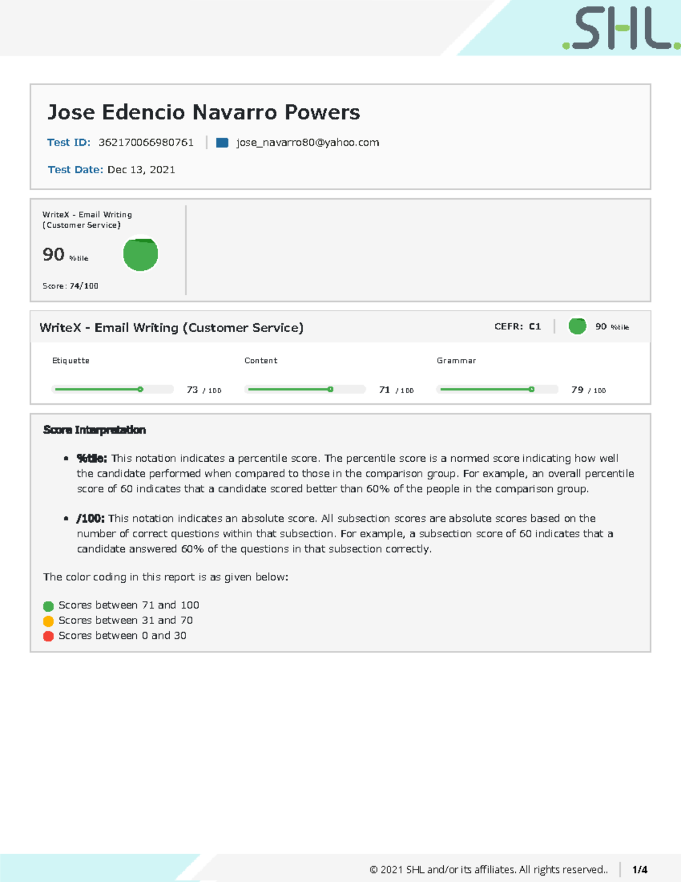Click the candidate name Jose Edencio Navarro Powers

coord(204,112)
